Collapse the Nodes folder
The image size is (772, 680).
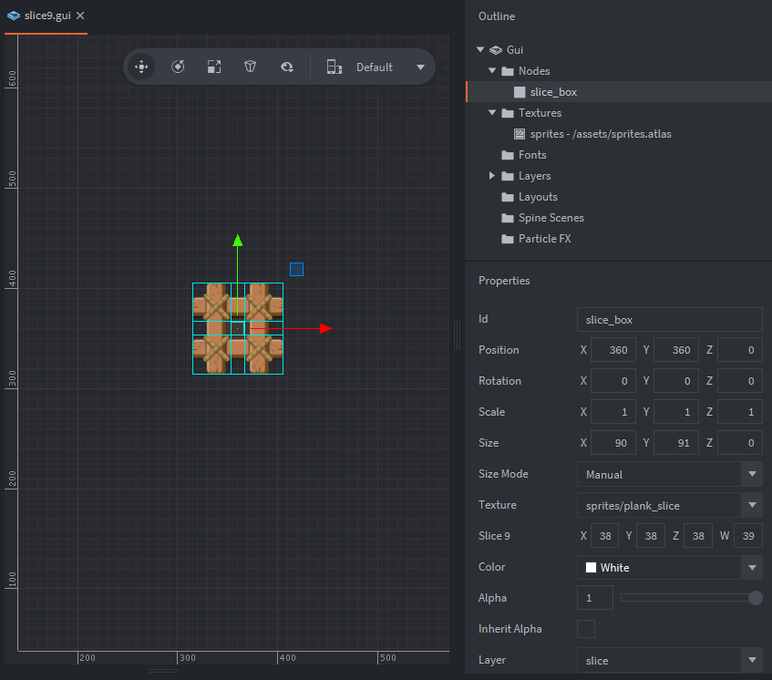(x=493, y=71)
